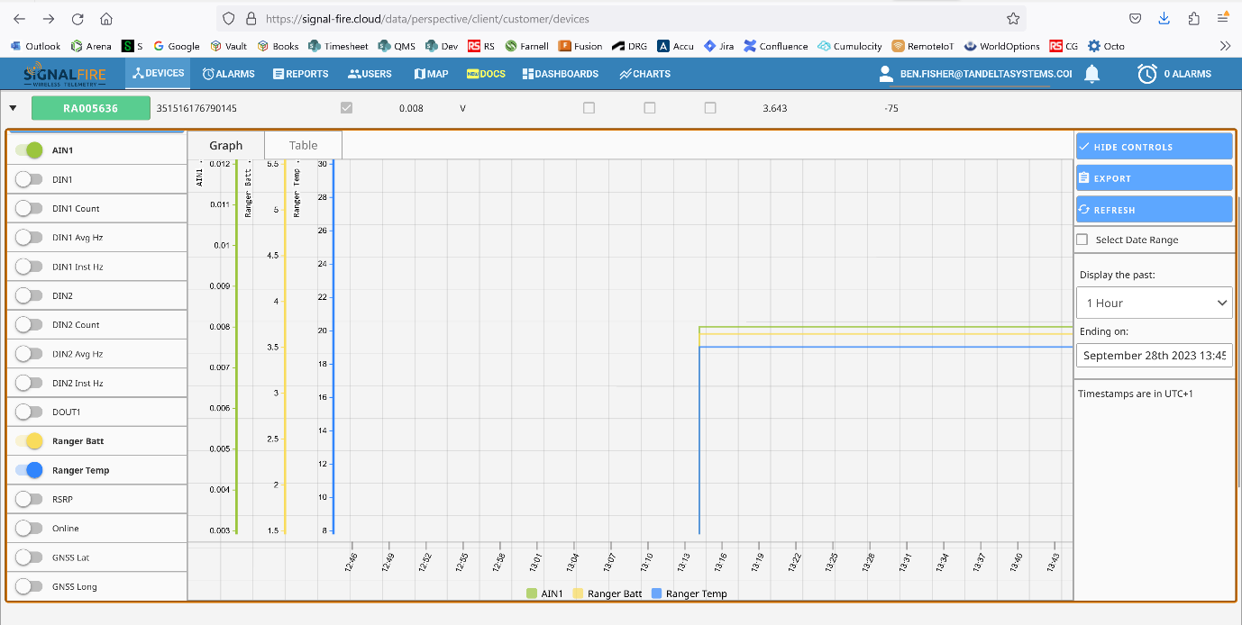Click the user profile avatar icon
This screenshot has width=1242, height=625.
tap(885, 74)
